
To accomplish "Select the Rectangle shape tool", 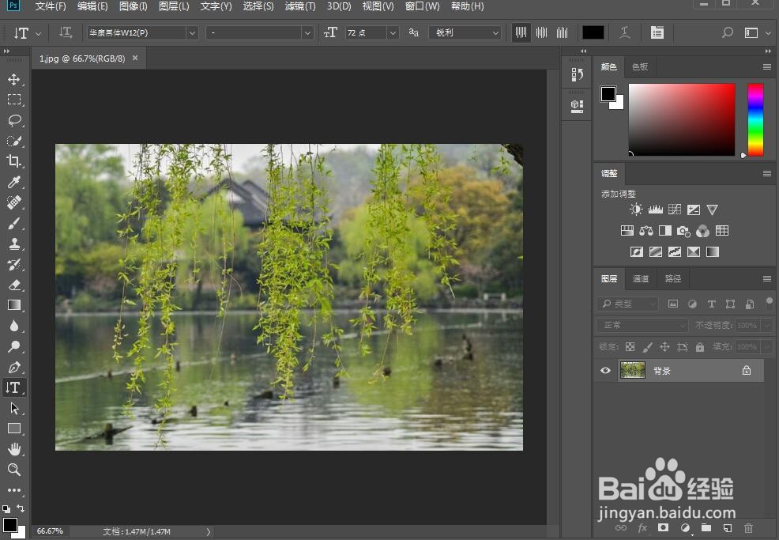I will click(x=14, y=429).
